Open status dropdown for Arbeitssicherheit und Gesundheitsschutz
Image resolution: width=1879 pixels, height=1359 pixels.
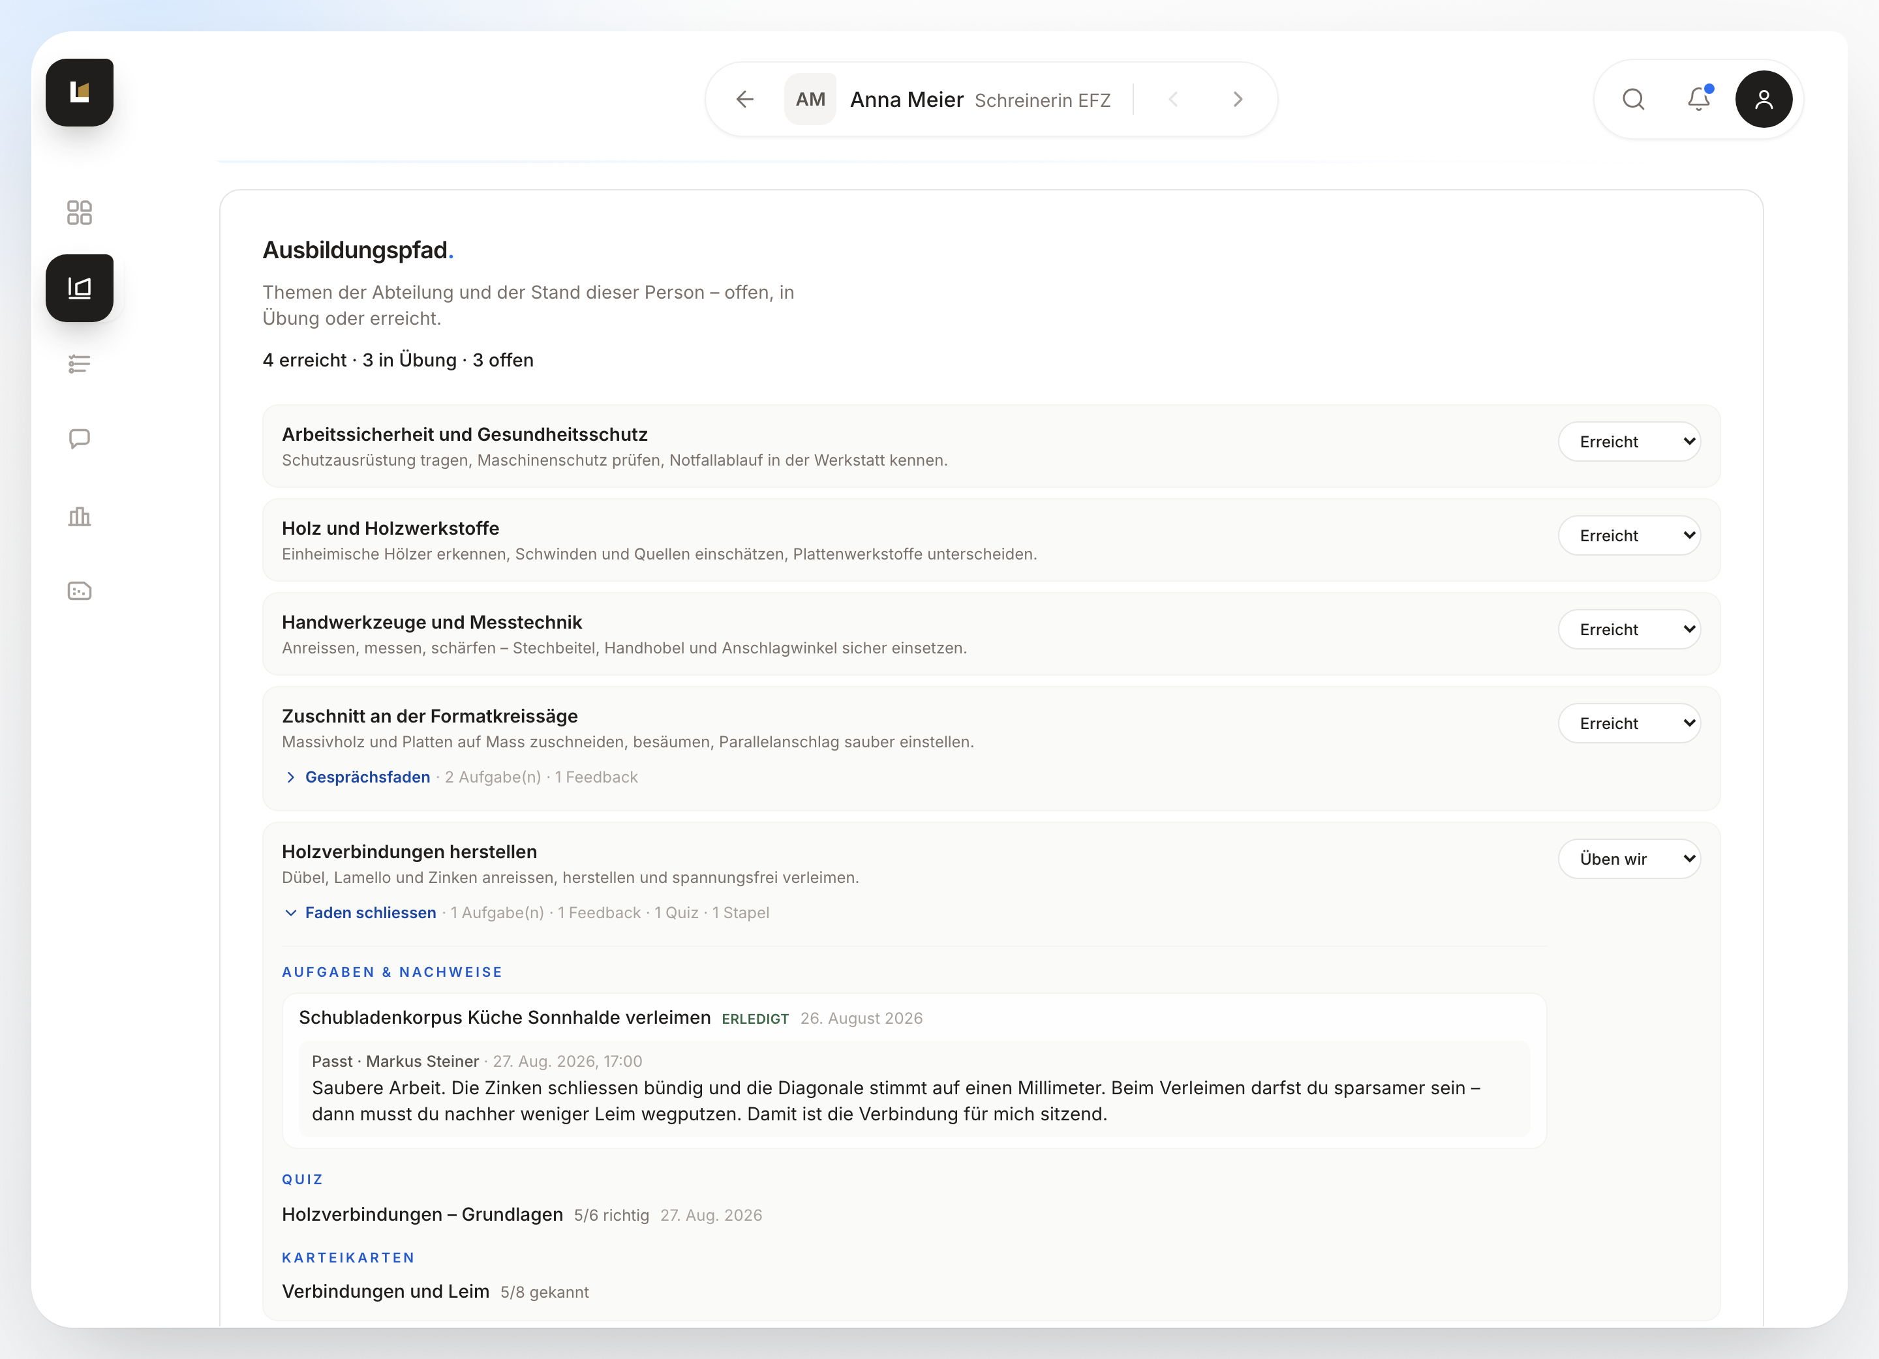(1630, 441)
